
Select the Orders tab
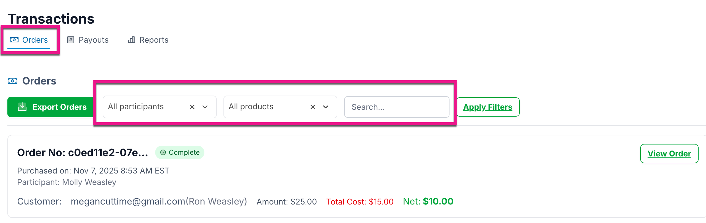pos(29,40)
